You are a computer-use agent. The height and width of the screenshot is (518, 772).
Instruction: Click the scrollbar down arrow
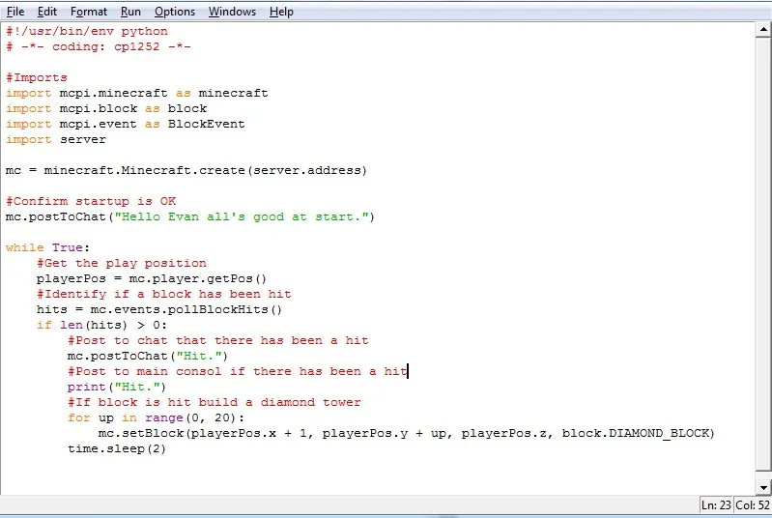point(763,486)
